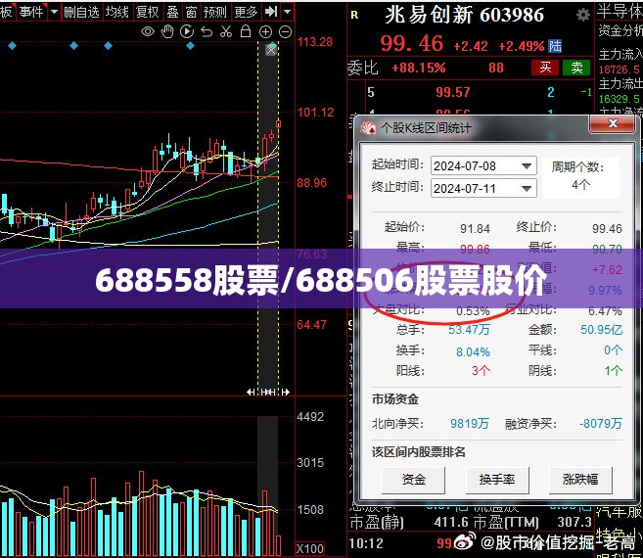The height and width of the screenshot is (558, 643).
Task: Click the 涨跌幅 ranking button
Action: pos(580,480)
